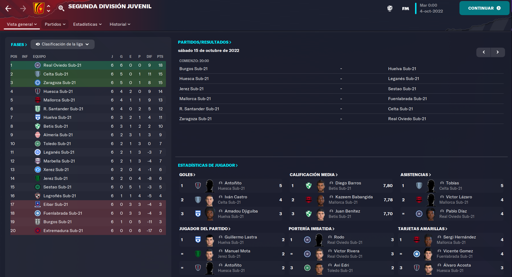The width and height of the screenshot is (512, 277).
Task: Toggle the club switcher up-down arrows
Action: click(x=49, y=8)
